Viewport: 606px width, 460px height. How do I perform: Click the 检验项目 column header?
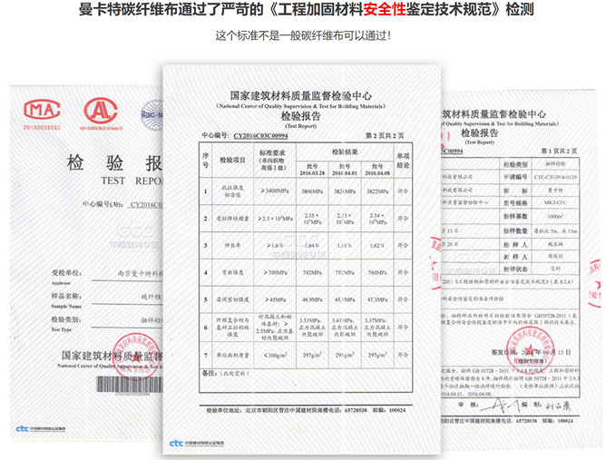(x=232, y=160)
